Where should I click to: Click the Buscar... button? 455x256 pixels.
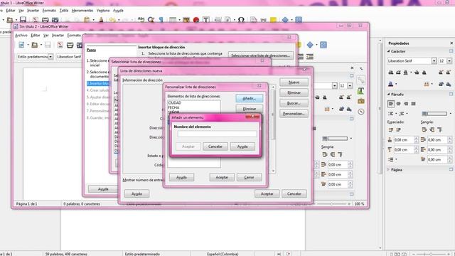[294, 103]
